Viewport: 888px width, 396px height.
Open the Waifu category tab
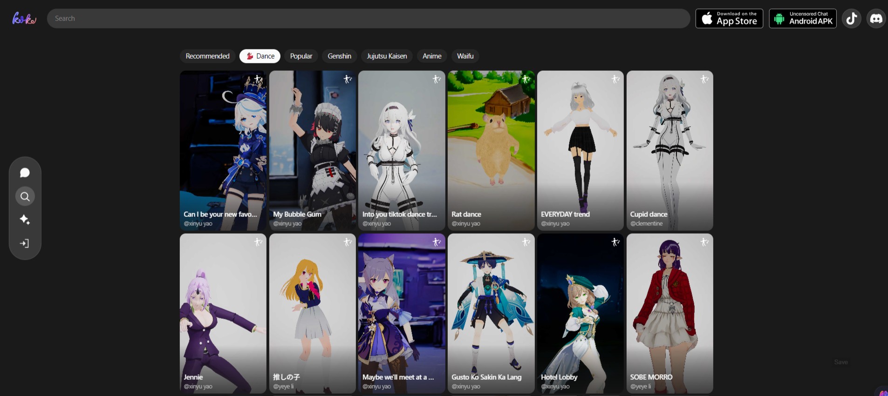click(x=465, y=56)
